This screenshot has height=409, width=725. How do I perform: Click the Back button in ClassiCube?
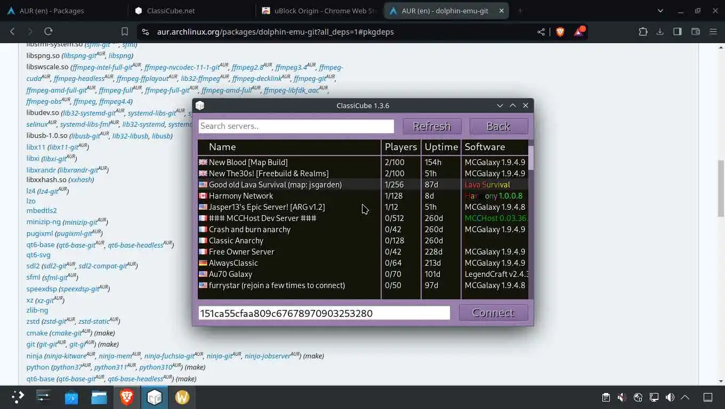[498, 126]
